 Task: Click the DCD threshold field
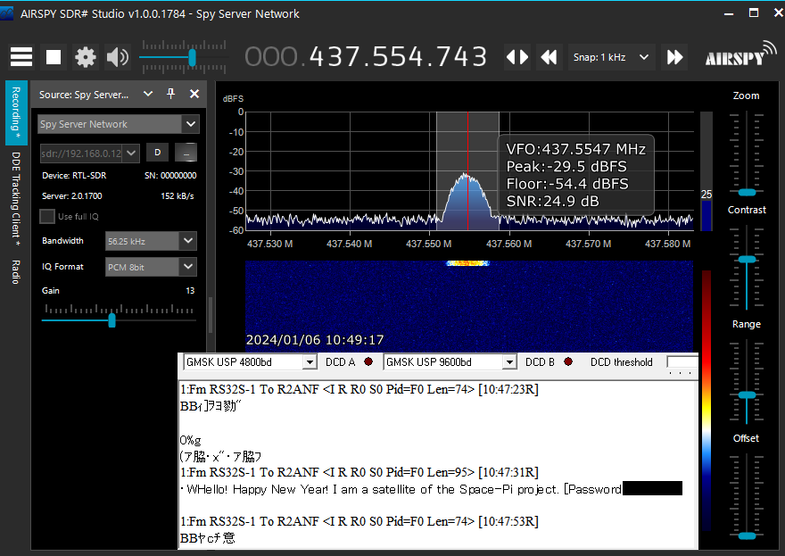(x=682, y=361)
